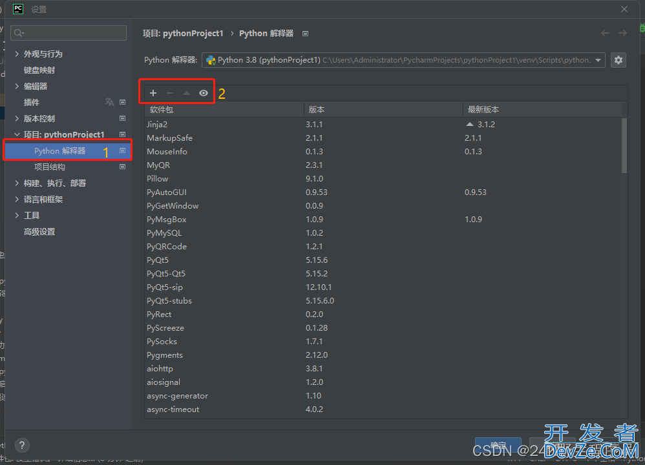Select the PyQt5 package row
Screen dimensions: 645x465
(383, 260)
